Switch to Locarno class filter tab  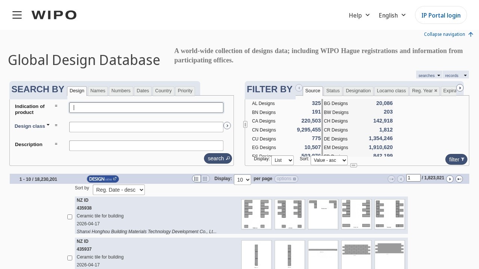pos(391,91)
